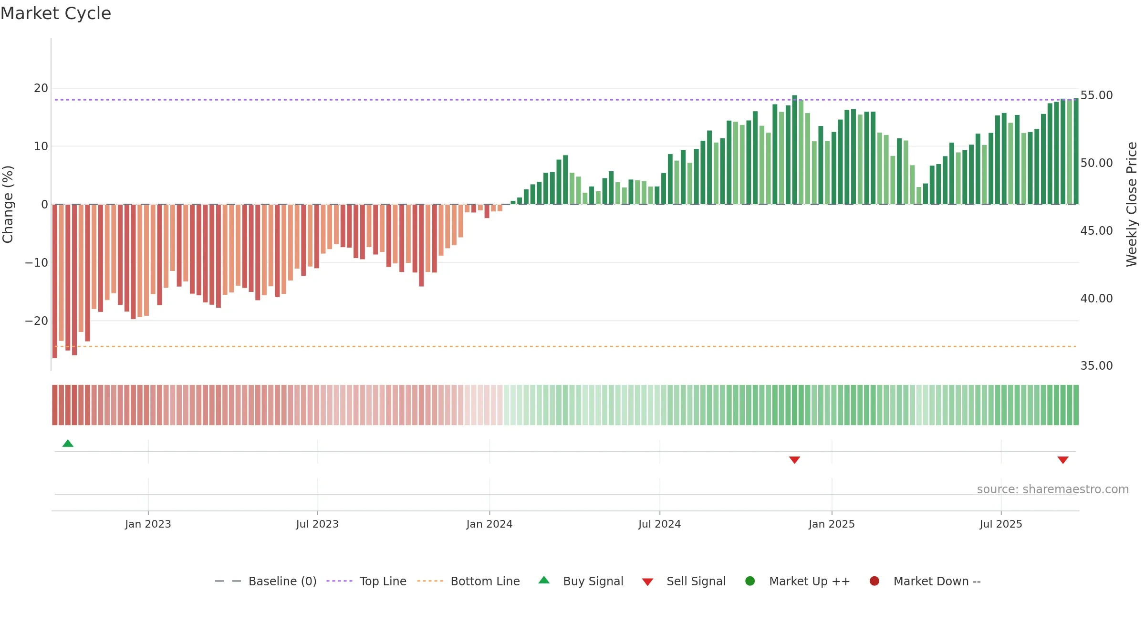Click the deepest red bar at chart start

[55, 281]
